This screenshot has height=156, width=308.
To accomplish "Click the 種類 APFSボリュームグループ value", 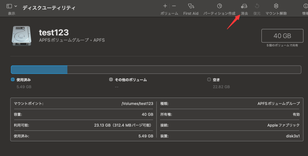I will 279,103.
